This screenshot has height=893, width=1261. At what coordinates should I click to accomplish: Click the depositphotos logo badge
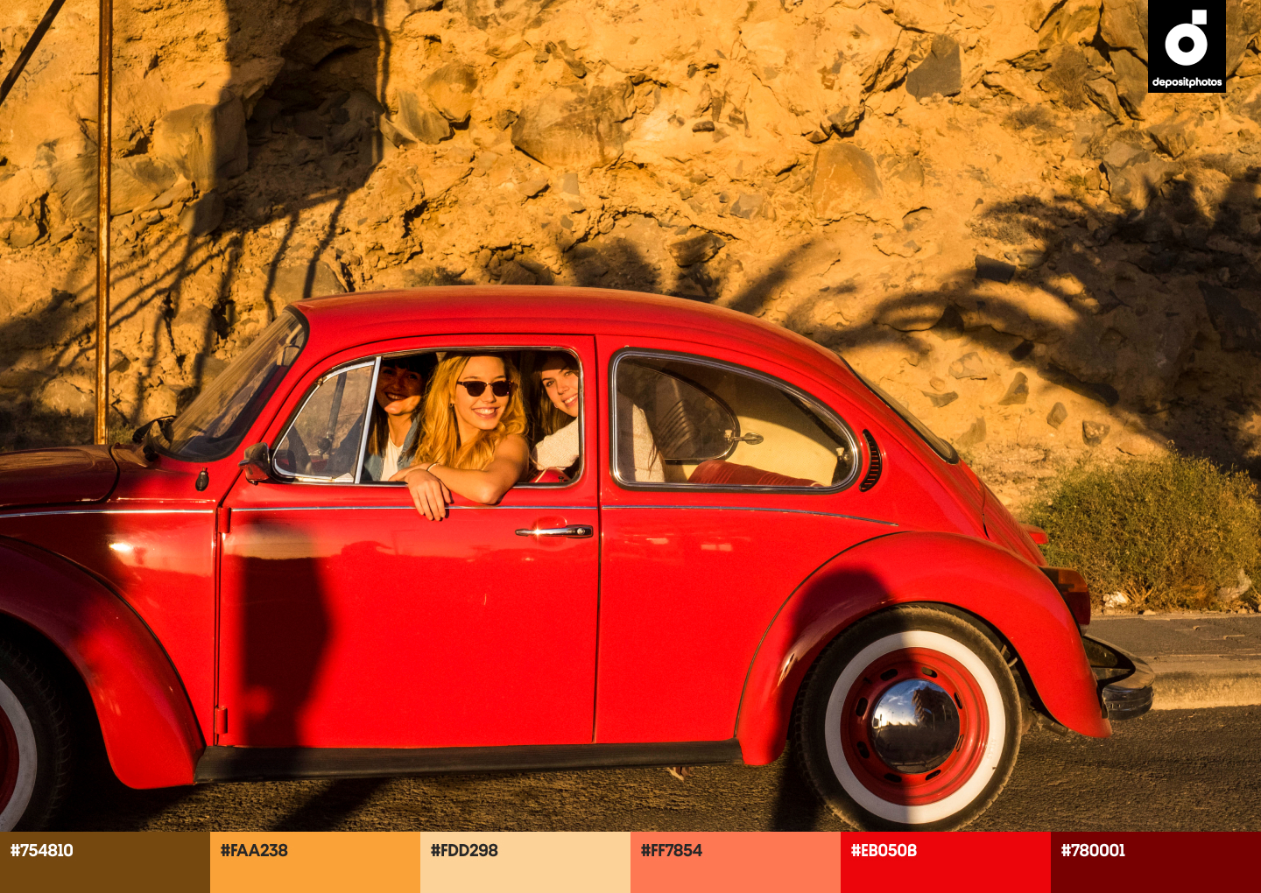[1187, 46]
